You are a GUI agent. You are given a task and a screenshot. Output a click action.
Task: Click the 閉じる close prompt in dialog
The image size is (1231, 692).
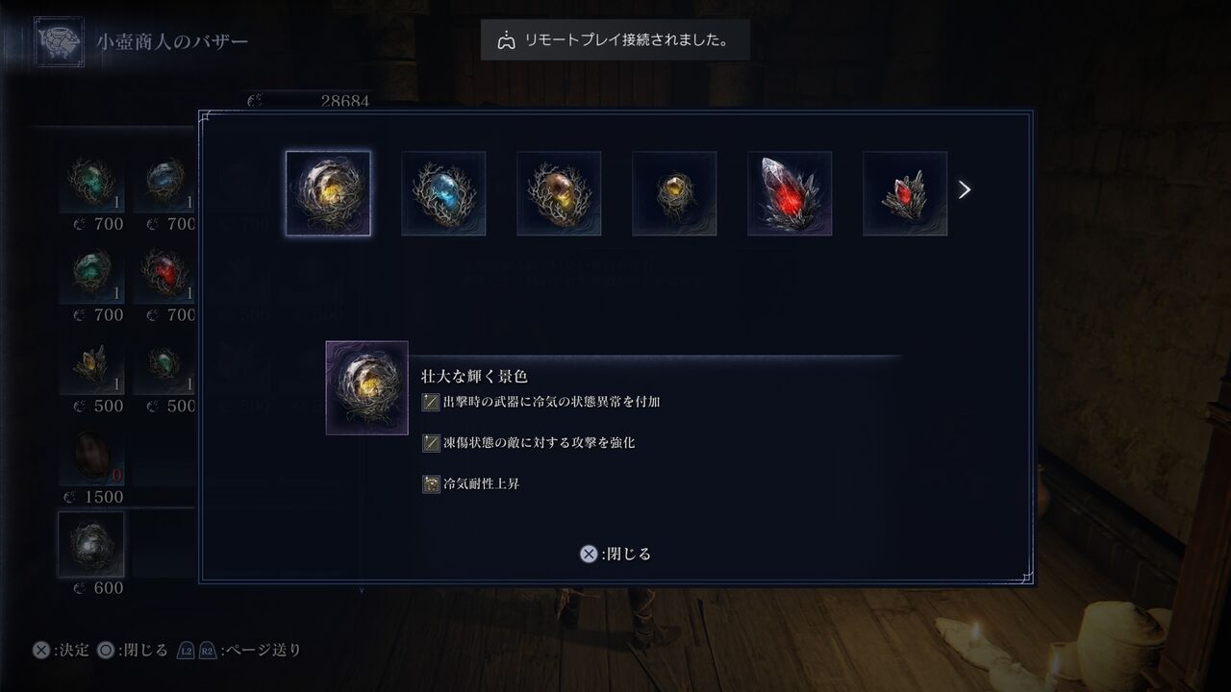coord(615,554)
